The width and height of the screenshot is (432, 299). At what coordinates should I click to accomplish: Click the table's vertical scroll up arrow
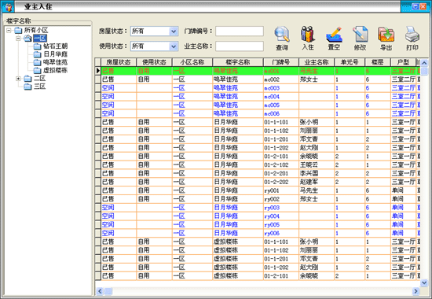point(424,63)
